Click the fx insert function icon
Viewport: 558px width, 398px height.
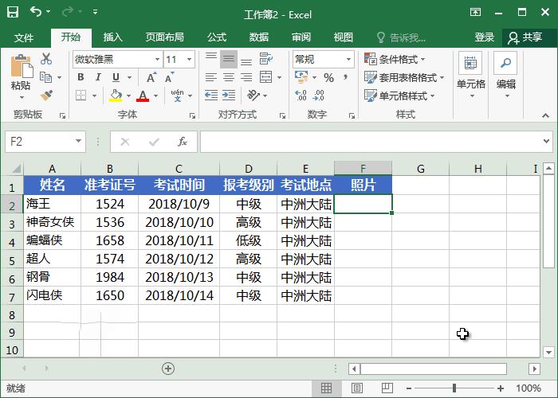coord(183,142)
